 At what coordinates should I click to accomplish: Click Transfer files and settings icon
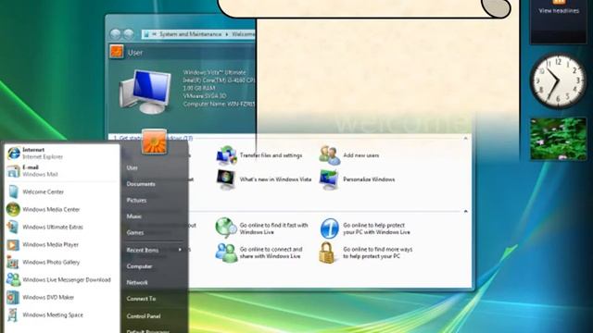(226, 155)
